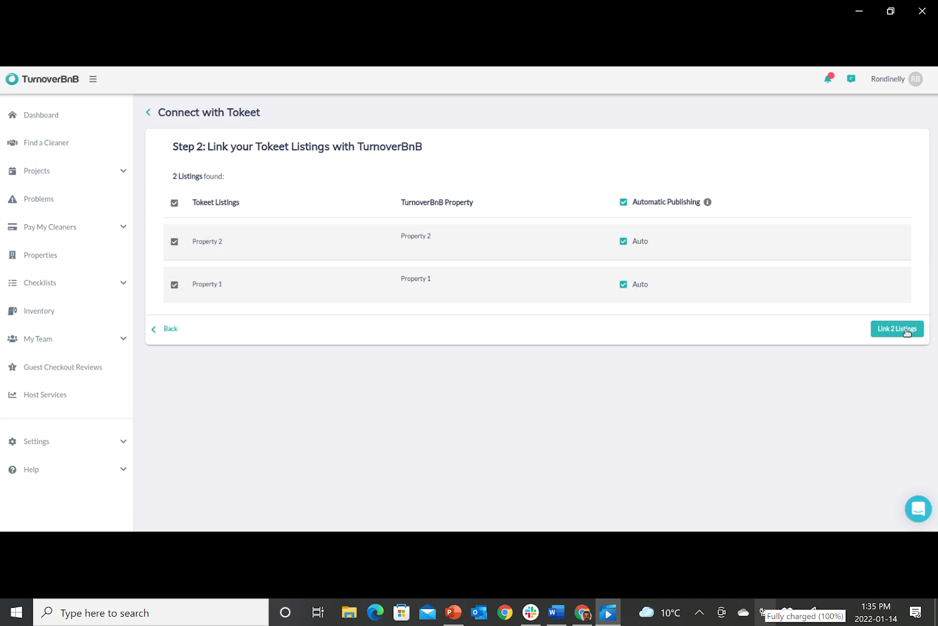938x626 pixels.
Task: Expand the Pay My Cleaners submenu arrow
Action: pyautogui.click(x=123, y=226)
